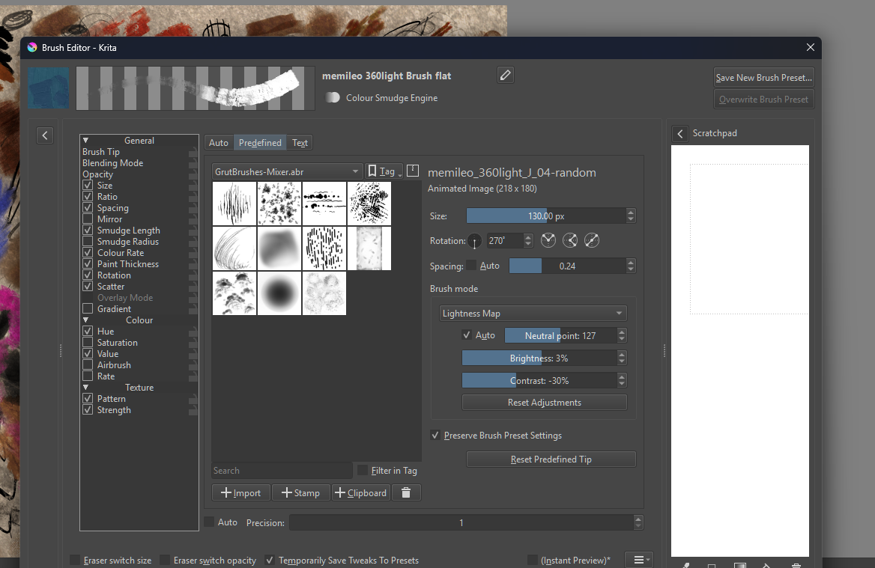Click the Brightness slider
Viewport: 875px width, 568px height.
(x=539, y=358)
